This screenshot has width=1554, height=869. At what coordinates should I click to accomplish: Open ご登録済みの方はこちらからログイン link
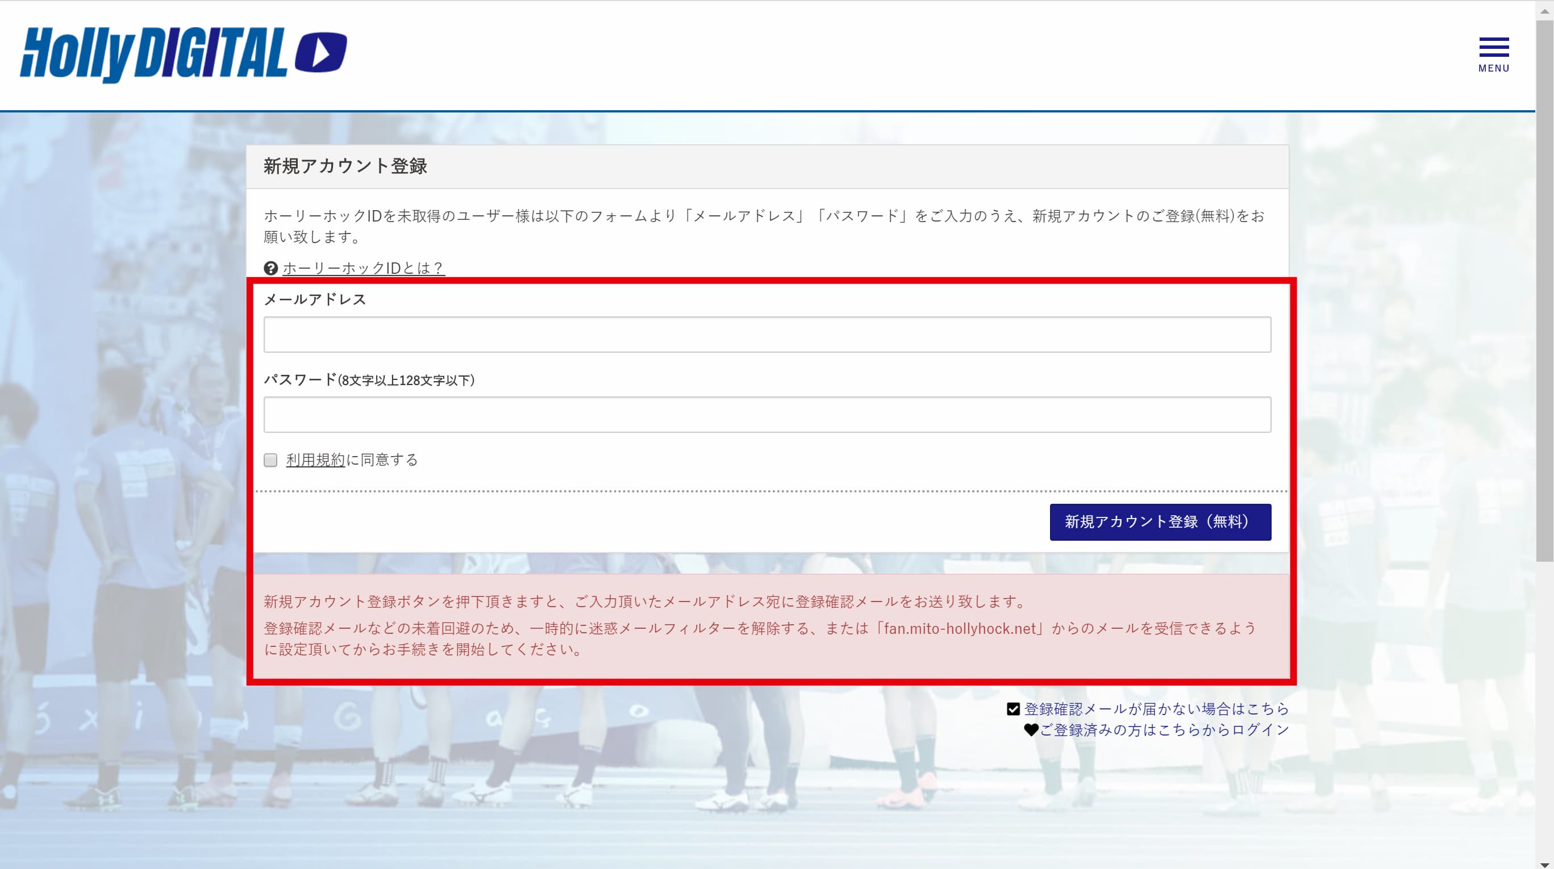point(1164,730)
